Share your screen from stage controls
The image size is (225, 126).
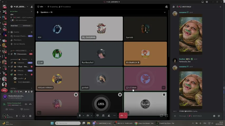pyautogui.click(x=98, y=115)
